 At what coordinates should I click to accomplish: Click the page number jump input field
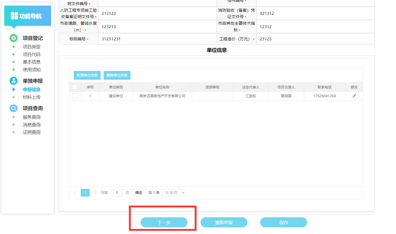point(117,193)
